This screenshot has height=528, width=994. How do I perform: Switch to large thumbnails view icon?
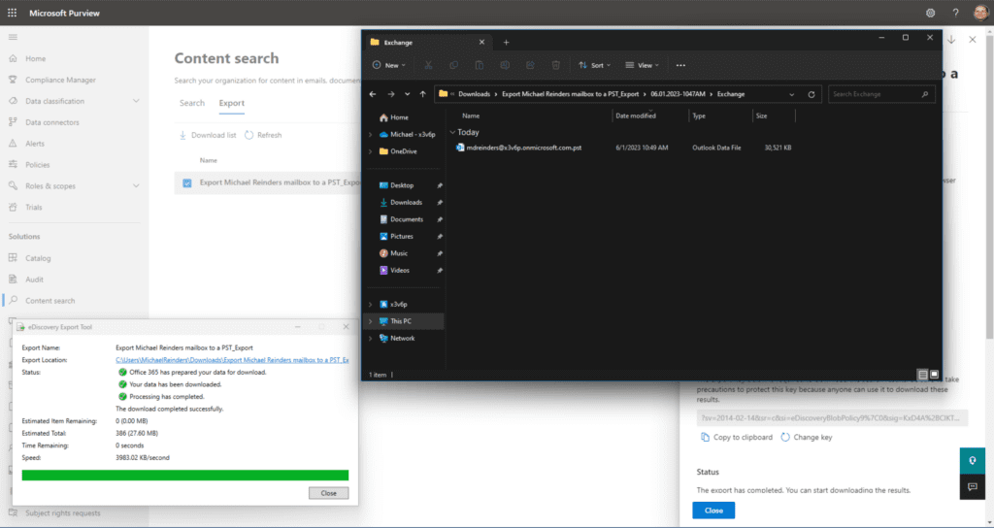[934, 375]
